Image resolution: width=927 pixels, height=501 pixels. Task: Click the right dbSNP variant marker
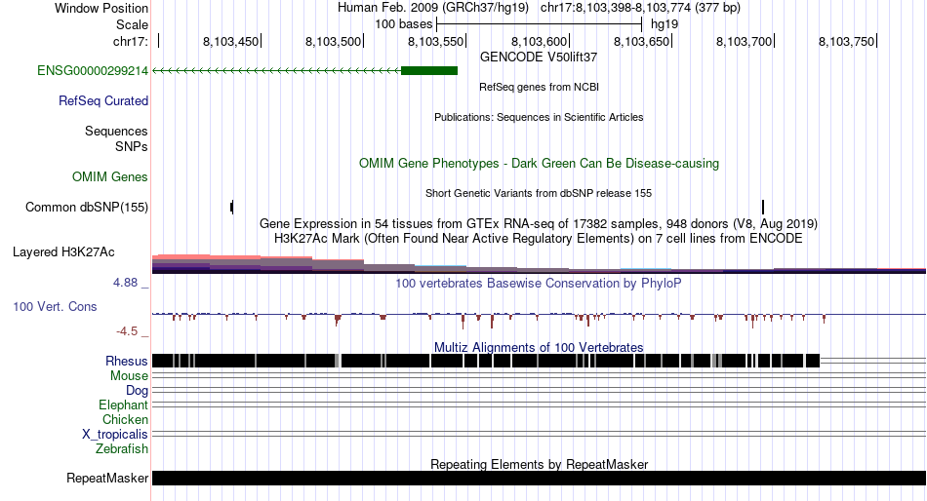(763, 207)
